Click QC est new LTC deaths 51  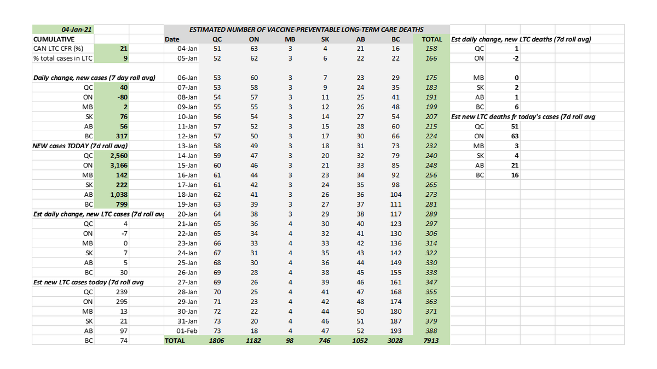pyautogui.click(x=502, y=126)
